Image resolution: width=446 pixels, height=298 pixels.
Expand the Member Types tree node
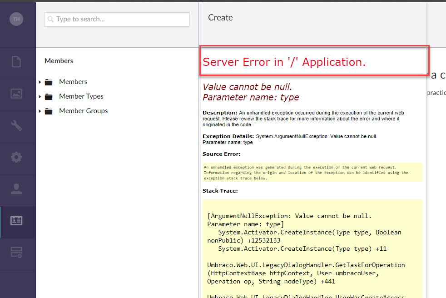[x=40, y=97]
